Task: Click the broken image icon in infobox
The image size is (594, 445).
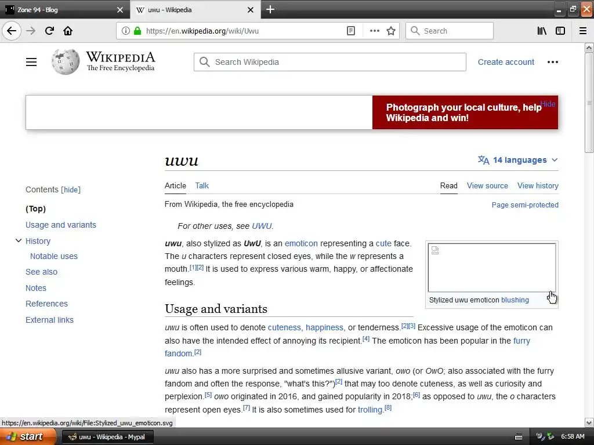Action: coord(435,250)
